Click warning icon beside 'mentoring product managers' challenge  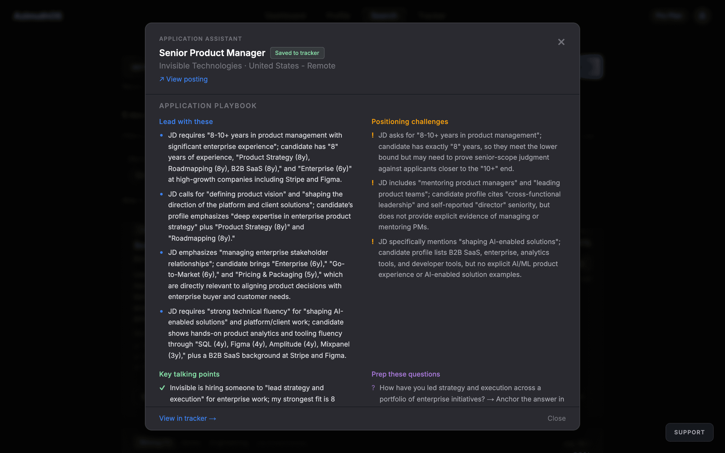point(373,183)
